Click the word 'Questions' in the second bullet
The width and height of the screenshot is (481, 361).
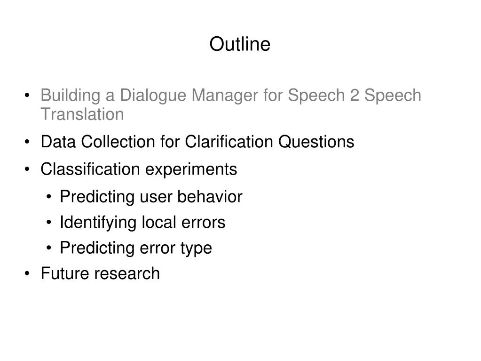(x=316, y=142)
